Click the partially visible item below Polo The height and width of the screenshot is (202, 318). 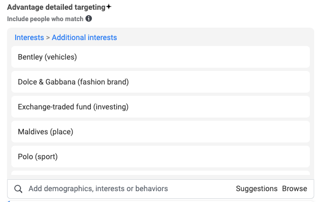[161, 173]
